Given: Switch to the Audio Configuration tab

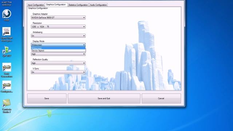Looking at the screenshot, I should [98, 5].
